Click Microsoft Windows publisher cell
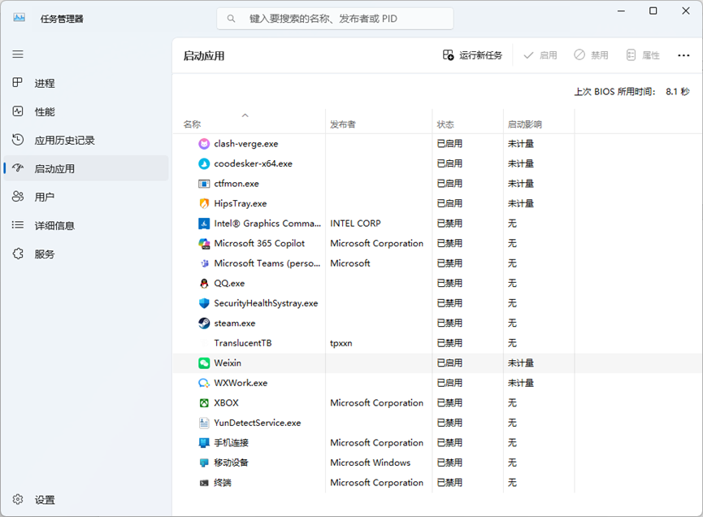This screenshot has height=517, width=703. click(x=370, y=463)
